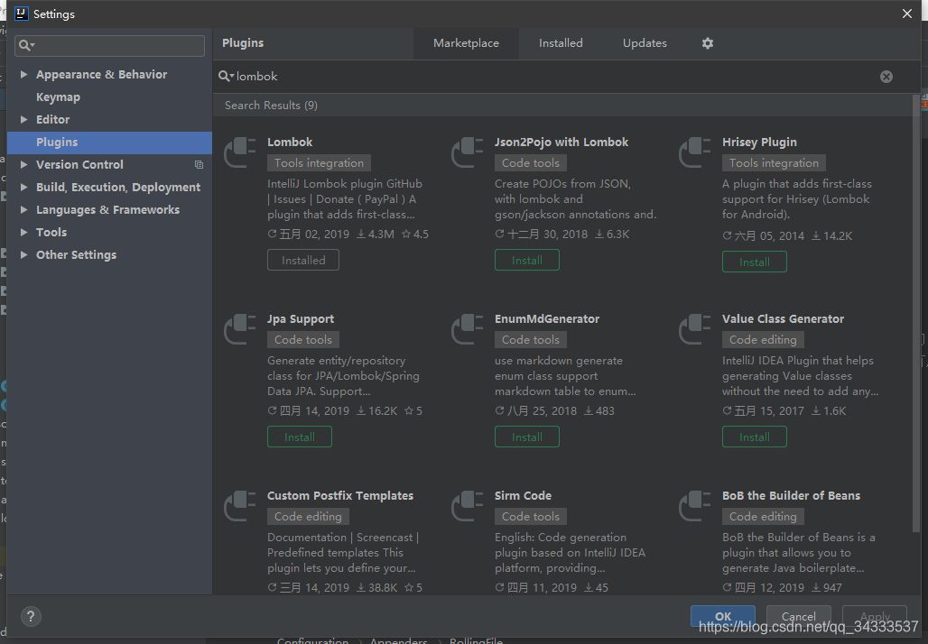Click the Sirm Code plugin icon
Screen dimensions: 928x644
point(468,506)
